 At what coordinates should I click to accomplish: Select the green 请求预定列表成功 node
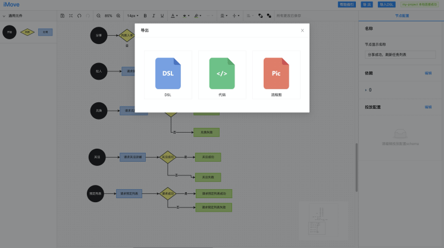pos(214,194)
